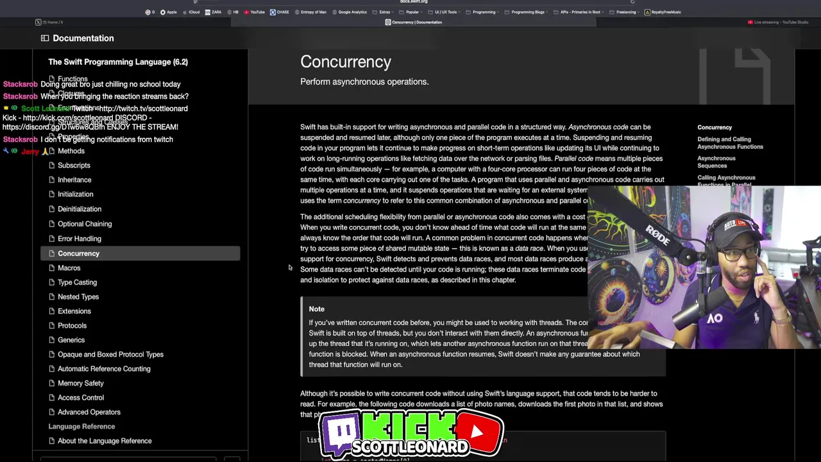Open the Google Analytics bookmark
The width and height of the screenshot is (821, 462).
(x=350, y=12)
